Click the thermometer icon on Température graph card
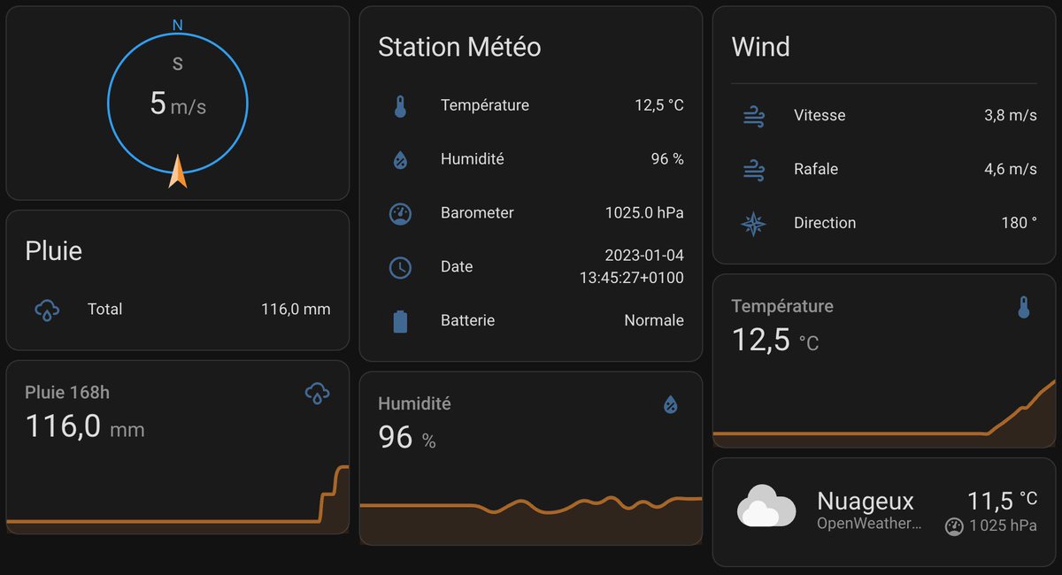Image resolution: width=1062 pixels, height=575 pixels. tap(1024, 307)
